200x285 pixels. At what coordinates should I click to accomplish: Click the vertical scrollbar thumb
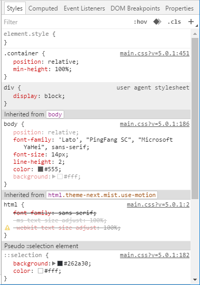(x=195, y=119)
